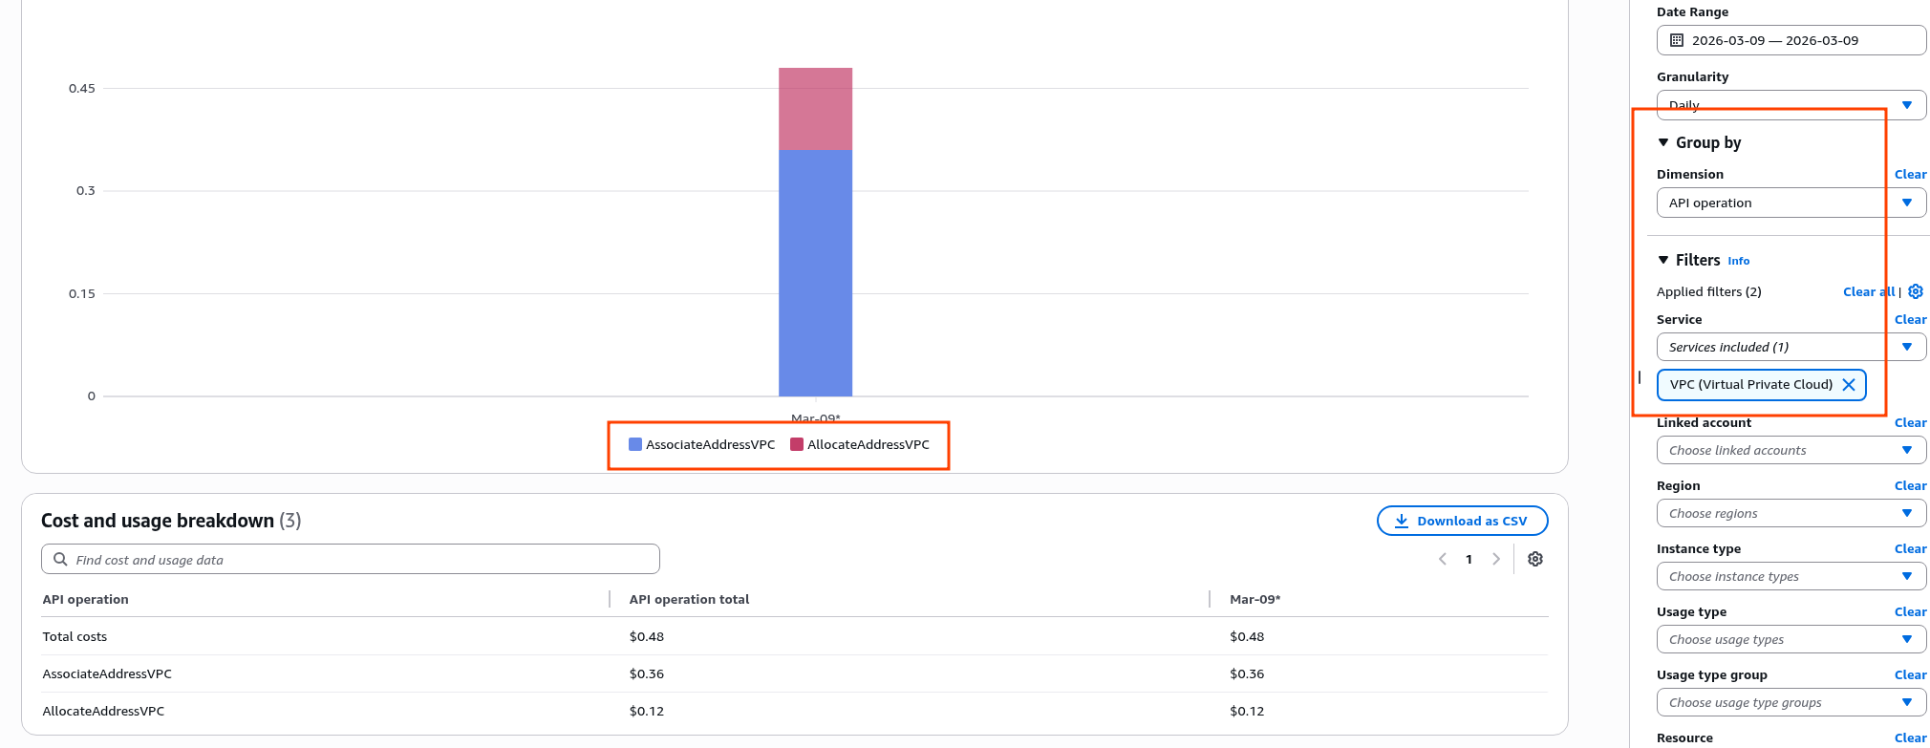Open the Services included dropdown

pyautogui.click(x=1791, y=347)
